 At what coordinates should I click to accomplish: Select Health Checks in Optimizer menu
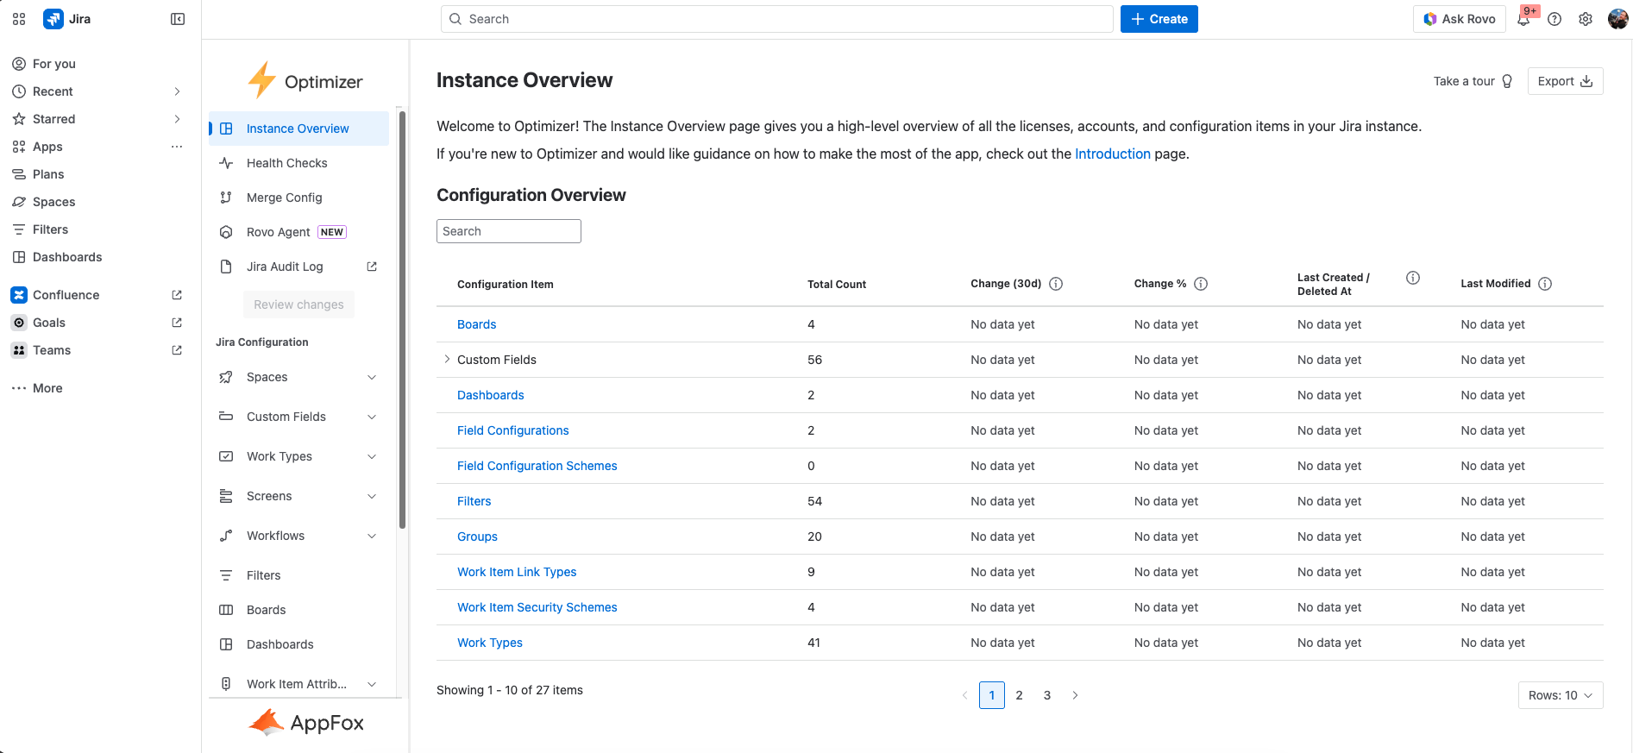(286, 163)
